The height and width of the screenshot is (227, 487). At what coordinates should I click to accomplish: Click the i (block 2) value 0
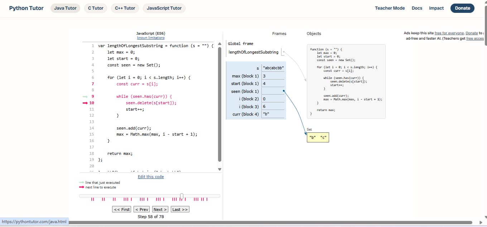click(x=264, y=99)
